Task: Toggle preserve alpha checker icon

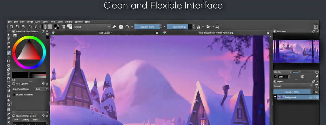Action: tap(121, 27)
